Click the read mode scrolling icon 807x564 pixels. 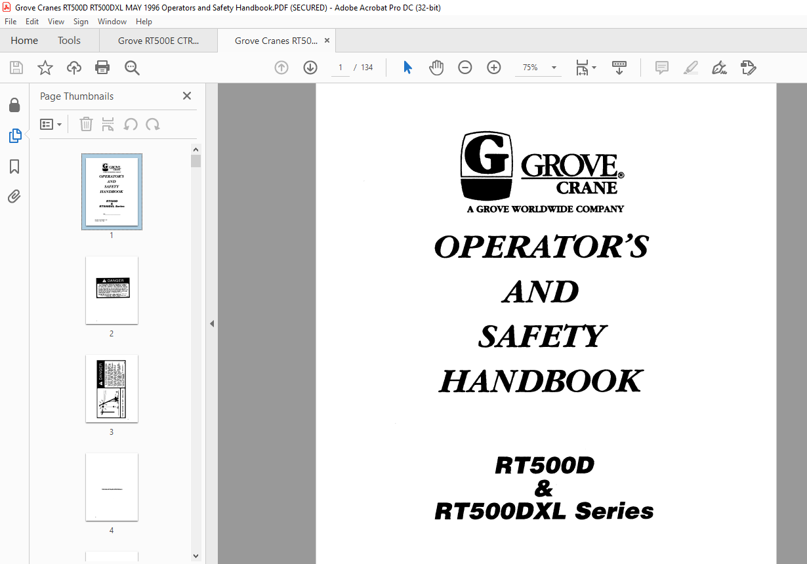619,68
